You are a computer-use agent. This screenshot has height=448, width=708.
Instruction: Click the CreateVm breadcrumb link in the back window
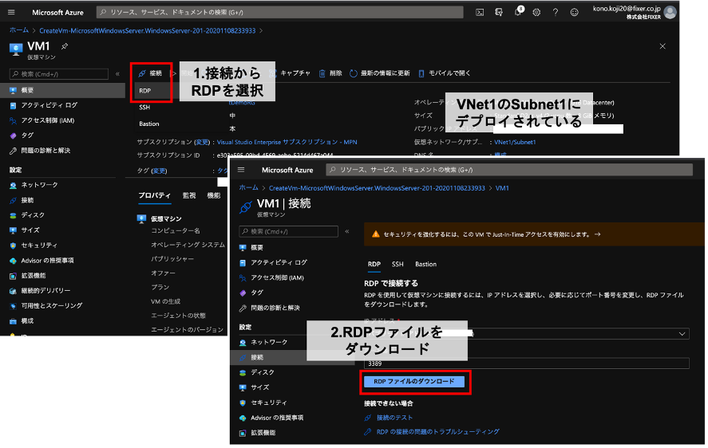[x=147, y=30]
